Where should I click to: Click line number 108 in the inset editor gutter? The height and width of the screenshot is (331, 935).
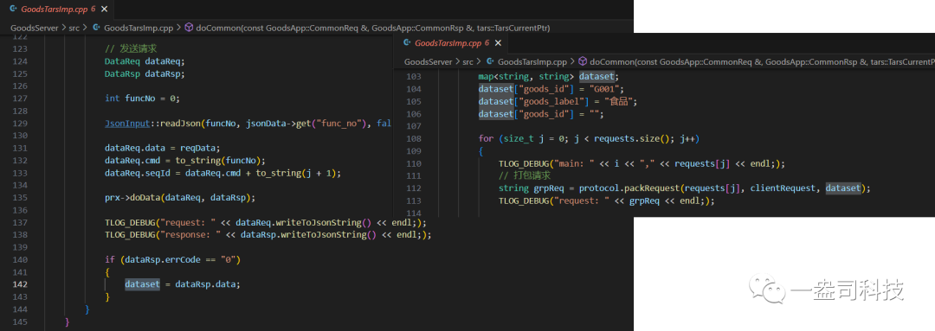click(x=413, y=139)
